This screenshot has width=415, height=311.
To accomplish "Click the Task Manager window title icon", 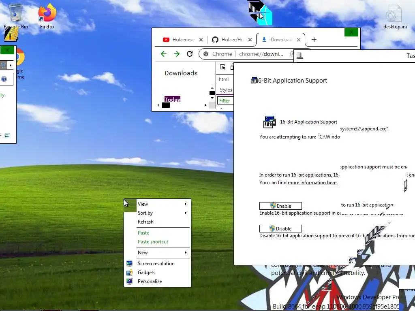I will pos(299,55).
